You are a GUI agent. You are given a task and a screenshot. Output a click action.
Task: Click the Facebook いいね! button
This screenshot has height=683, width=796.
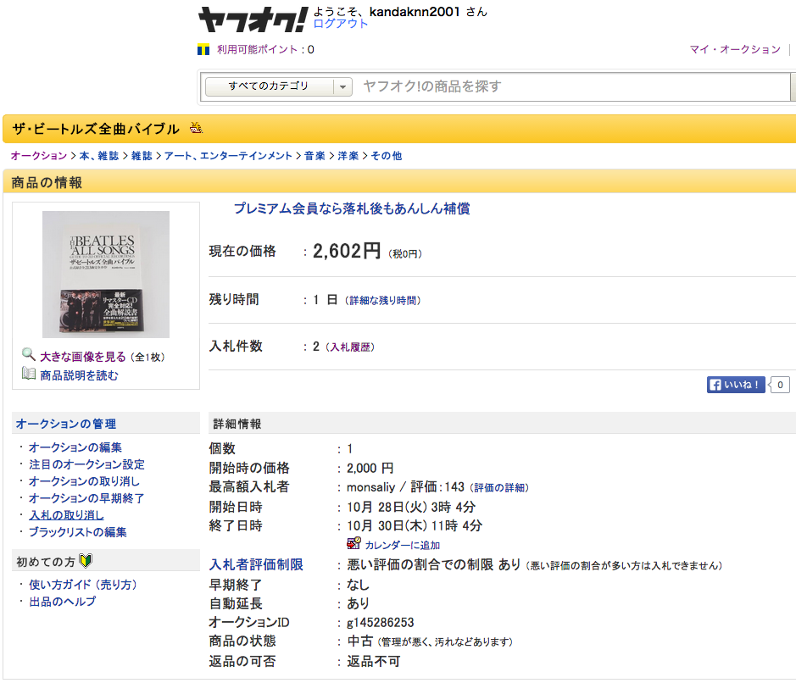[x=736, y=385]
